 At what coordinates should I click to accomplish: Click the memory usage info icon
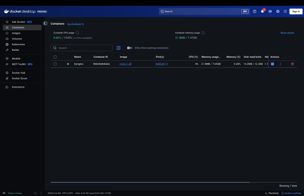203,33
